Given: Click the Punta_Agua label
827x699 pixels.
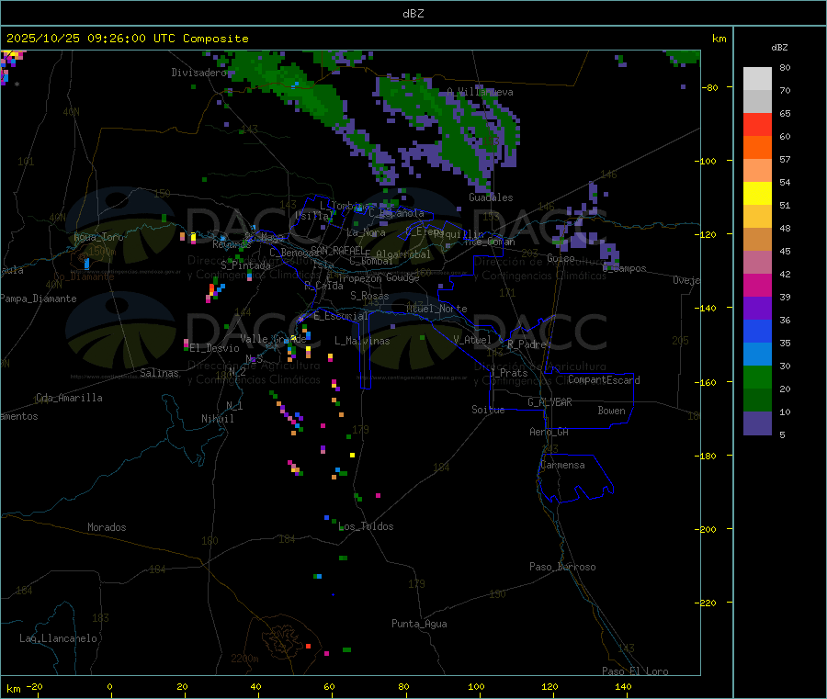Looking at the screenshot, I should [419, 624].
